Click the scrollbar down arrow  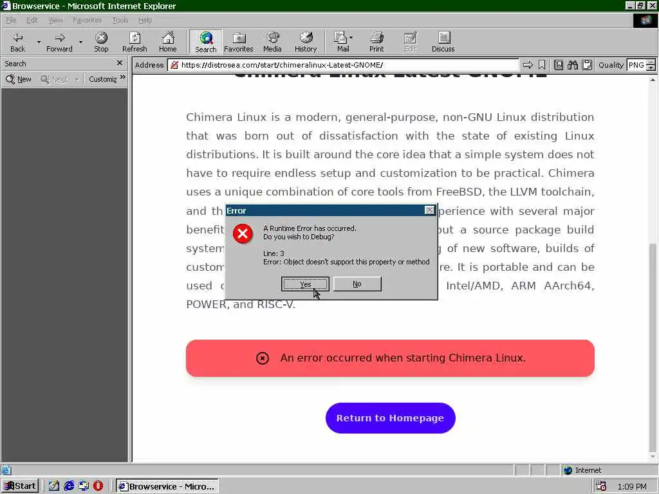pos(653,457)
